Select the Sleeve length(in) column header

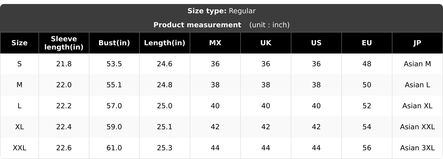(64, 43)
